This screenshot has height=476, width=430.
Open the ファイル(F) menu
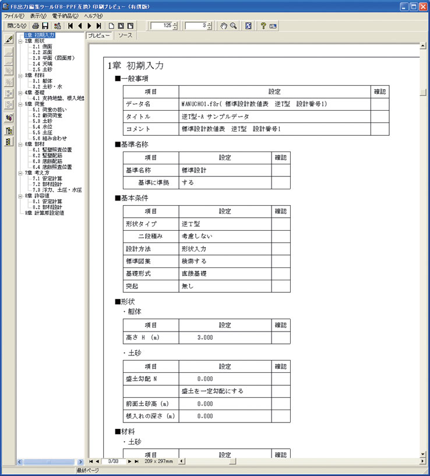(x=14, y=16)
